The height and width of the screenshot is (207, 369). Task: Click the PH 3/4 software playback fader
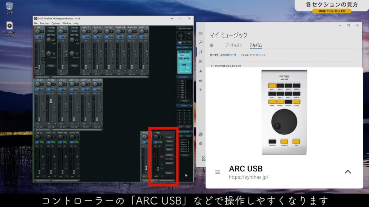[51, 101]
